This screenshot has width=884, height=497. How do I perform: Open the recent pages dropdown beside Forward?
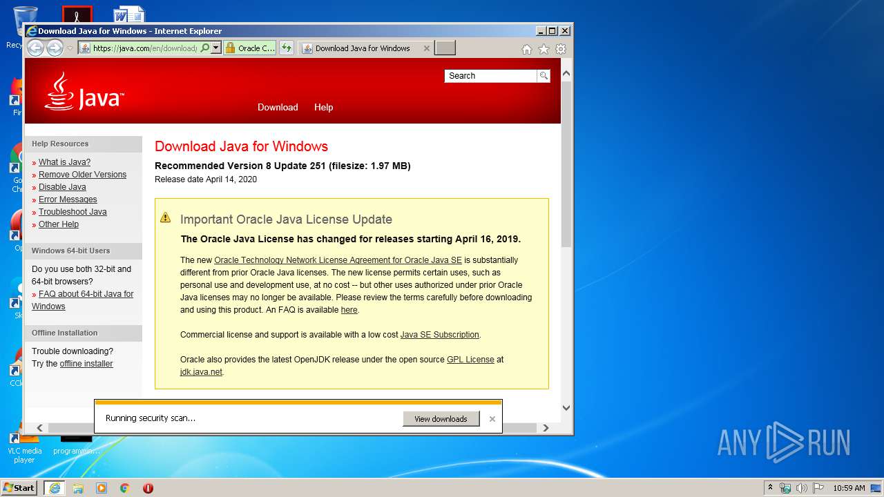click(70, 48)
